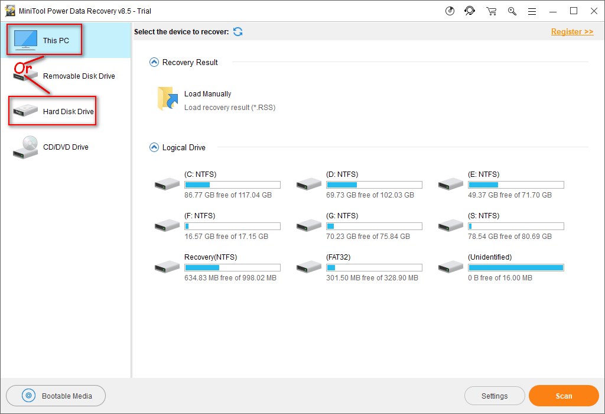Click the '301.50 MB free of 328.90 MB' text
This screenshot has height=414, width=605.
372,277
